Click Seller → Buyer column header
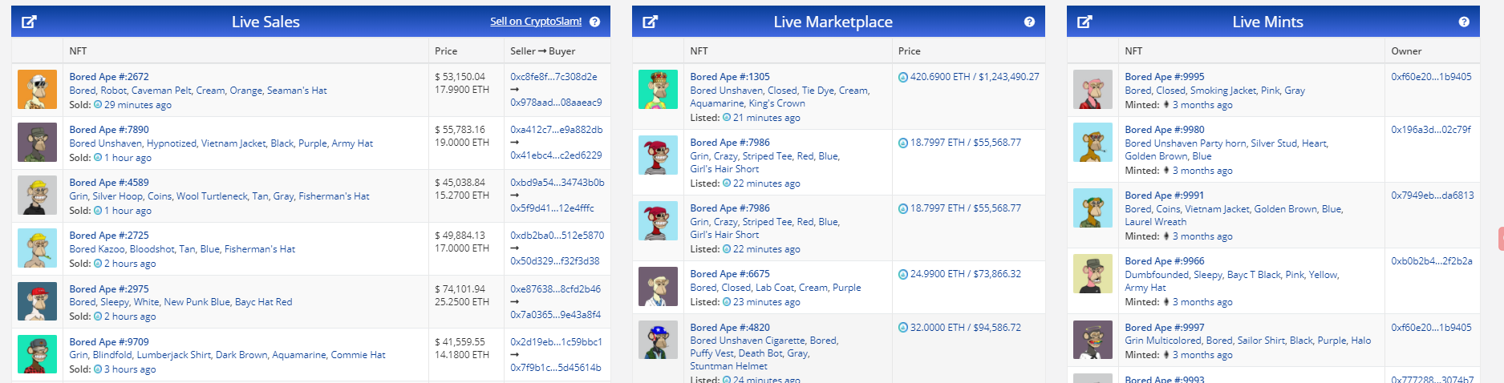This screenshot has width=1504, height=383. pyautogui.click(x=543, y=50)
